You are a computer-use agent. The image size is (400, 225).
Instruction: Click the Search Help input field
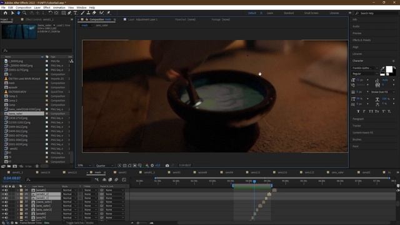coord(377,13)
